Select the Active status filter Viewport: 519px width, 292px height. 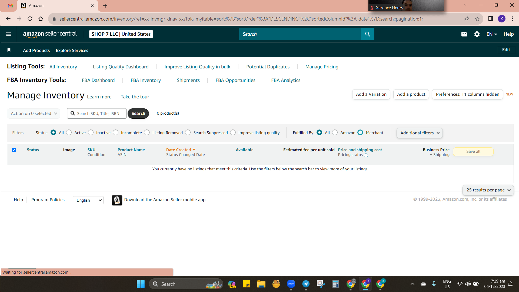(x=69, y=132)
